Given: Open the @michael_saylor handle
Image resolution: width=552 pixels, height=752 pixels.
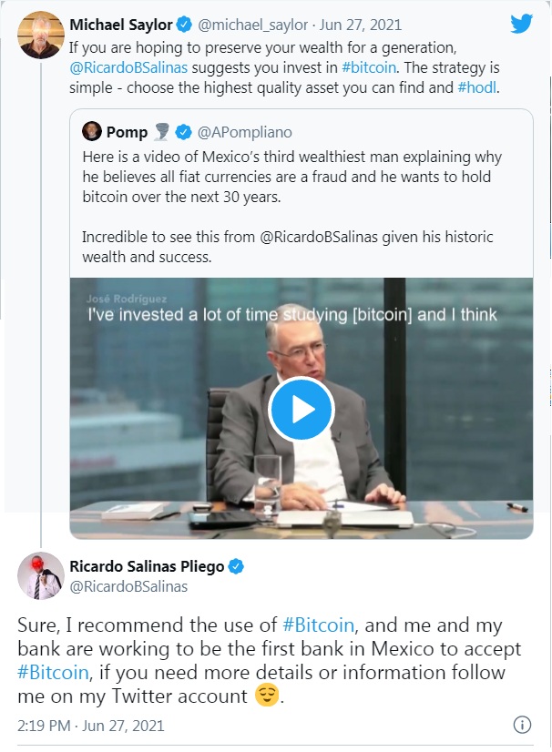Looking at the screenshot, I should [252, 25].
